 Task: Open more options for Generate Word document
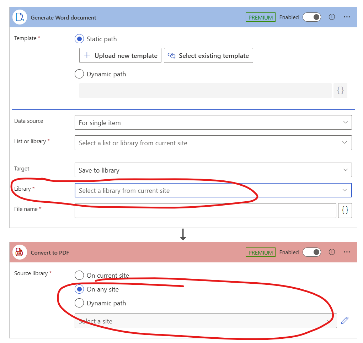[347, 17]
